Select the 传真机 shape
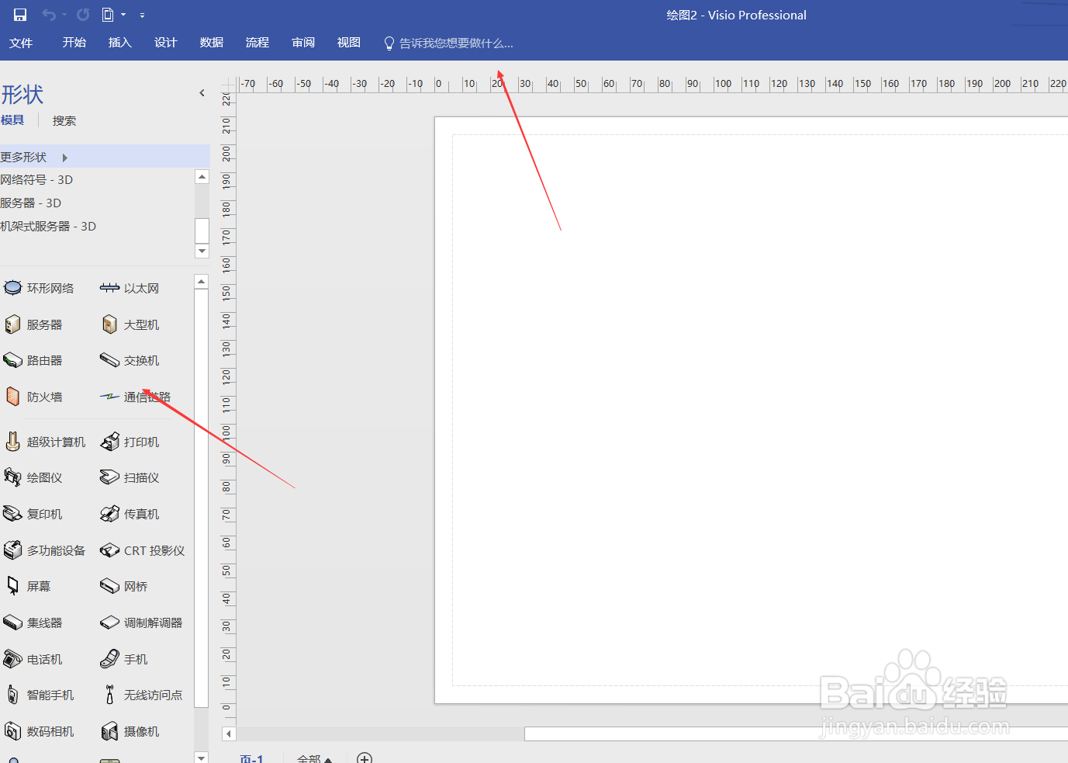 [x=130, y=514]
